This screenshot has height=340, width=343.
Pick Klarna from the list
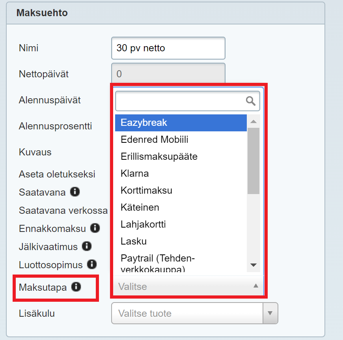tap(181, 174)
